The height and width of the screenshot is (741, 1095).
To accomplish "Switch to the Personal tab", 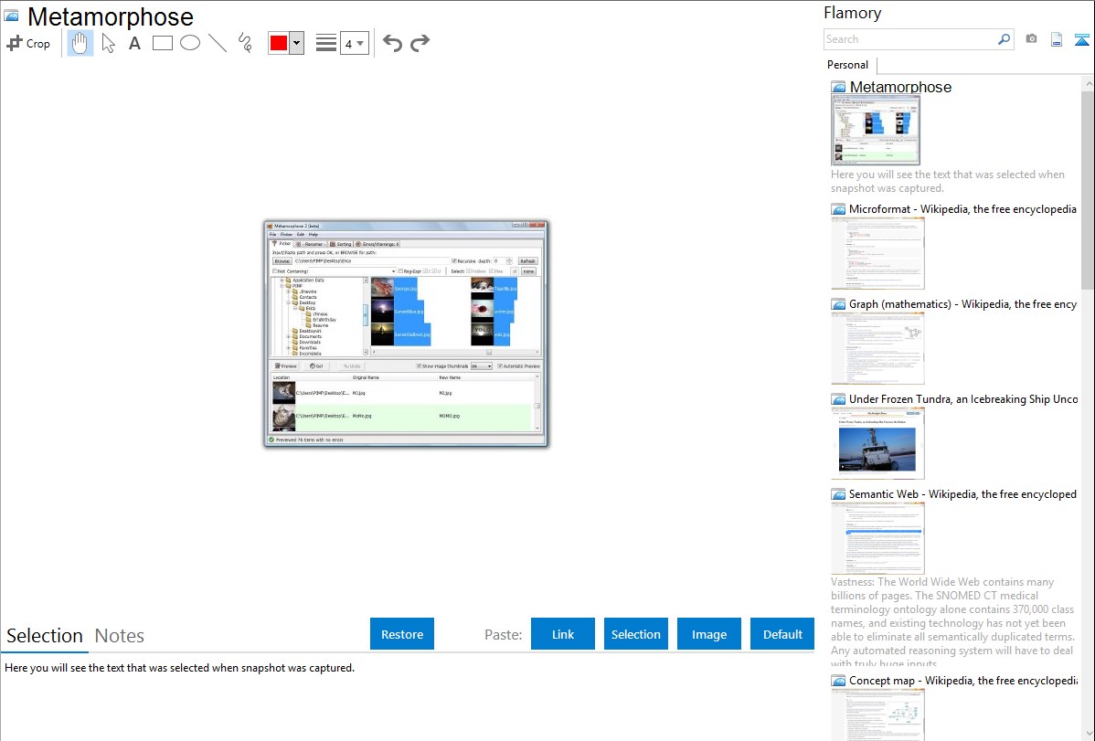I will 848,65.
